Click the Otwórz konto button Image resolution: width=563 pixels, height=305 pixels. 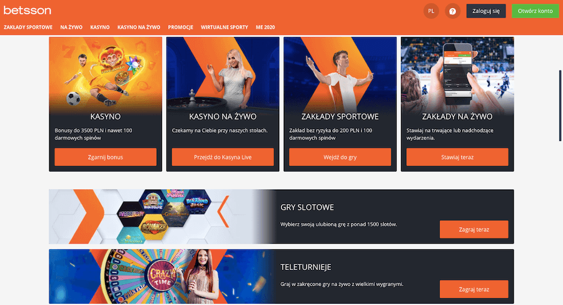[x=535, y=11]
